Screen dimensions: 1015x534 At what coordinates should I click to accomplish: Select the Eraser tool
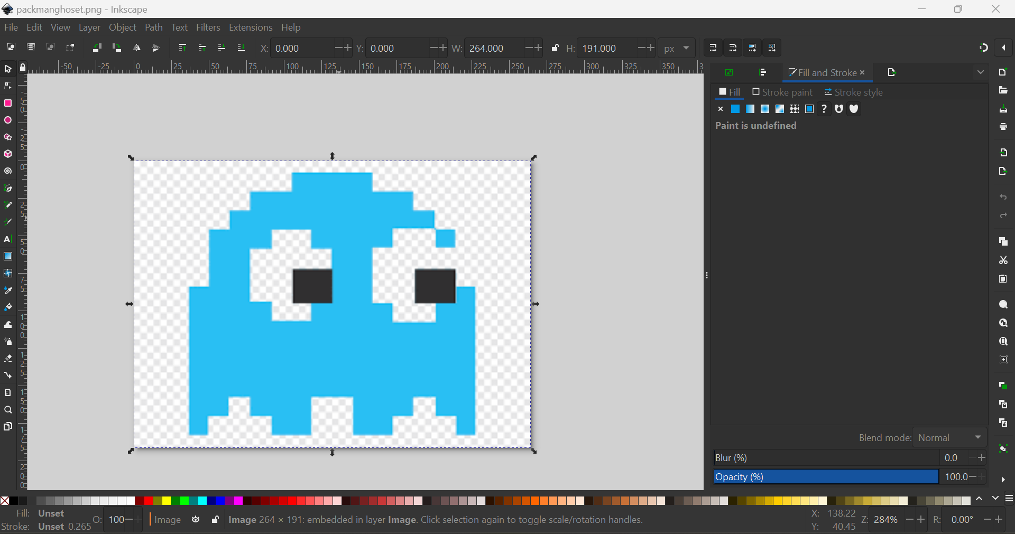coord(8,359)
